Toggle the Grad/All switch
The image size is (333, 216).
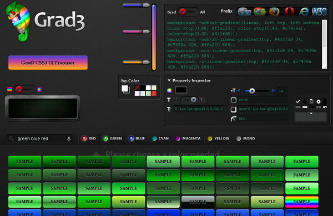click(x=188, y=12)
